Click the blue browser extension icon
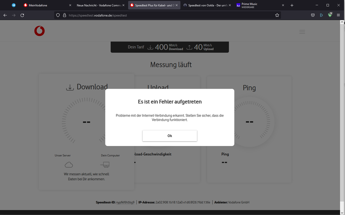This screenshot has width=345, height=215. click(321, 15)
